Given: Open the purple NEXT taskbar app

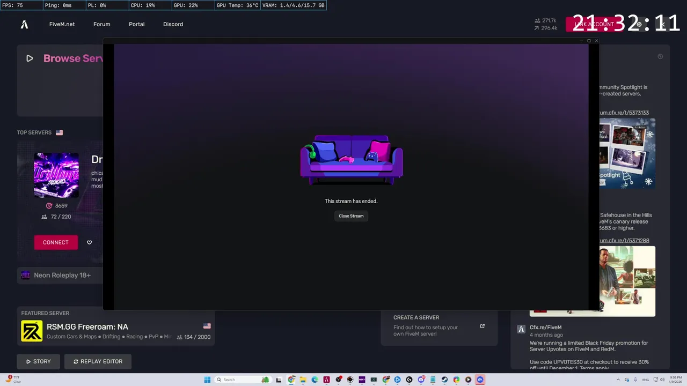Looking at the screenshot, I should (x=362, y=380).
